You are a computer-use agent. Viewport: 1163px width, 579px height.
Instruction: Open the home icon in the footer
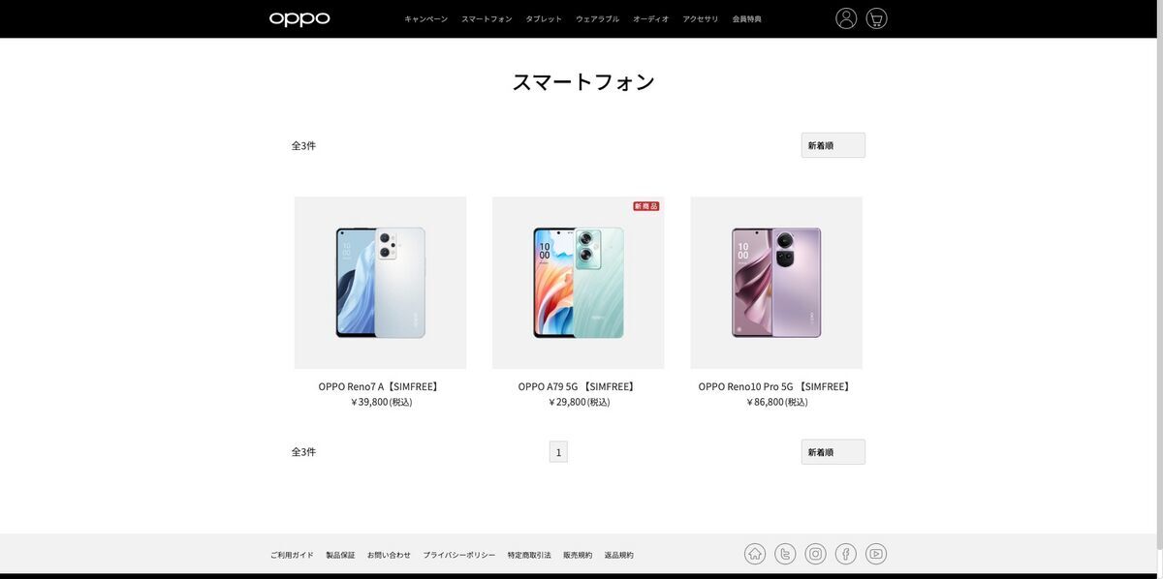click(x=755, y=554)
